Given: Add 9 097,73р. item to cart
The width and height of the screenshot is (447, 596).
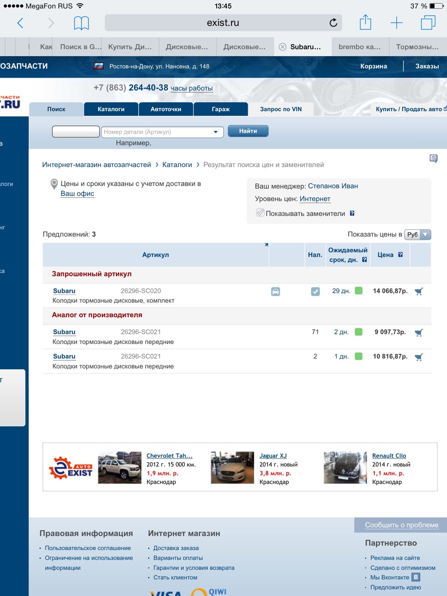Looking at the screenshot, I should [x=419, y=332].
